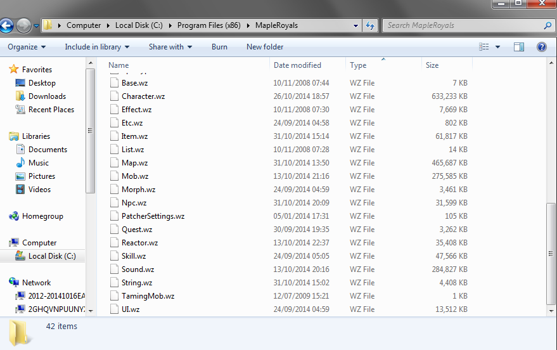Click navigation pane scrollbar down arrow
Viewport: 557px width, 350px height.
91,311
